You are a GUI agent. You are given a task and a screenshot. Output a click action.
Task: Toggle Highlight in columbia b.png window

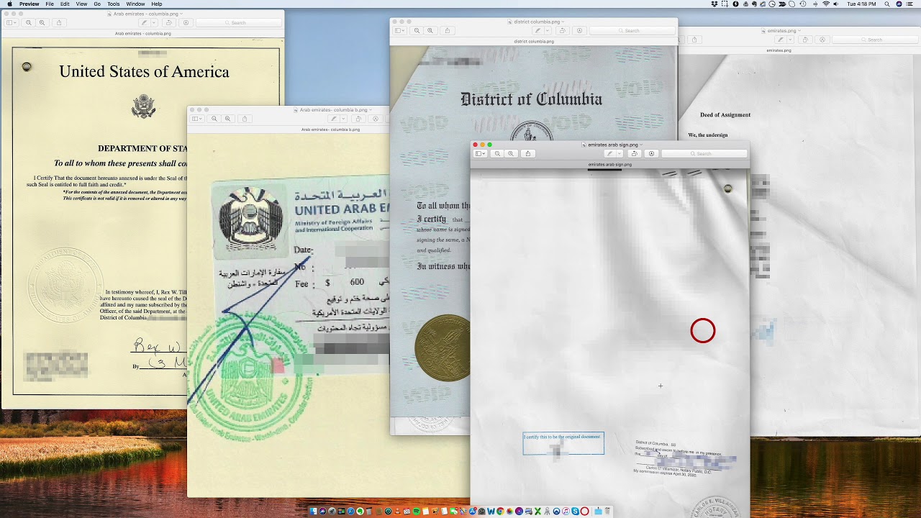[332, 119]
